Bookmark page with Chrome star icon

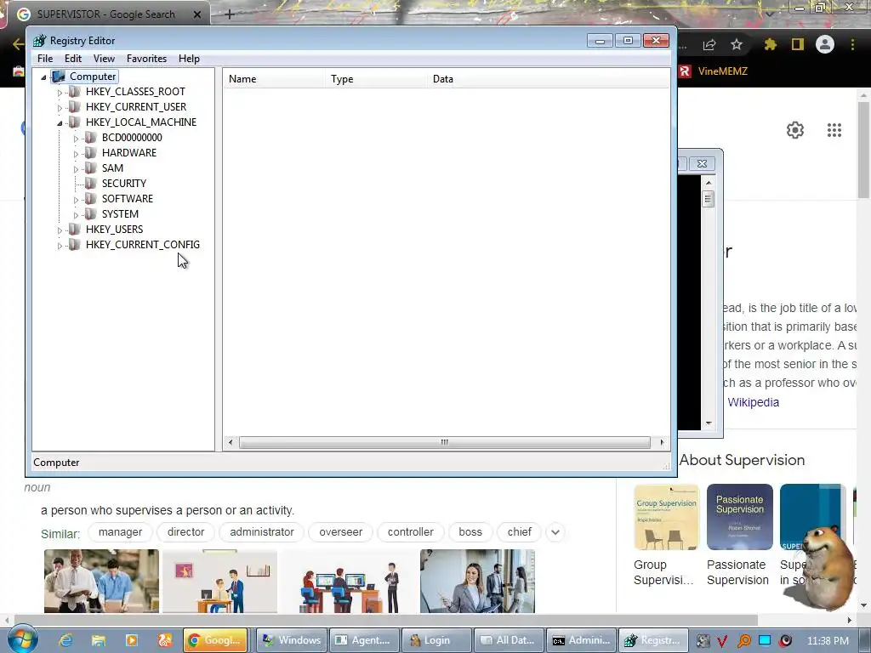737,44
